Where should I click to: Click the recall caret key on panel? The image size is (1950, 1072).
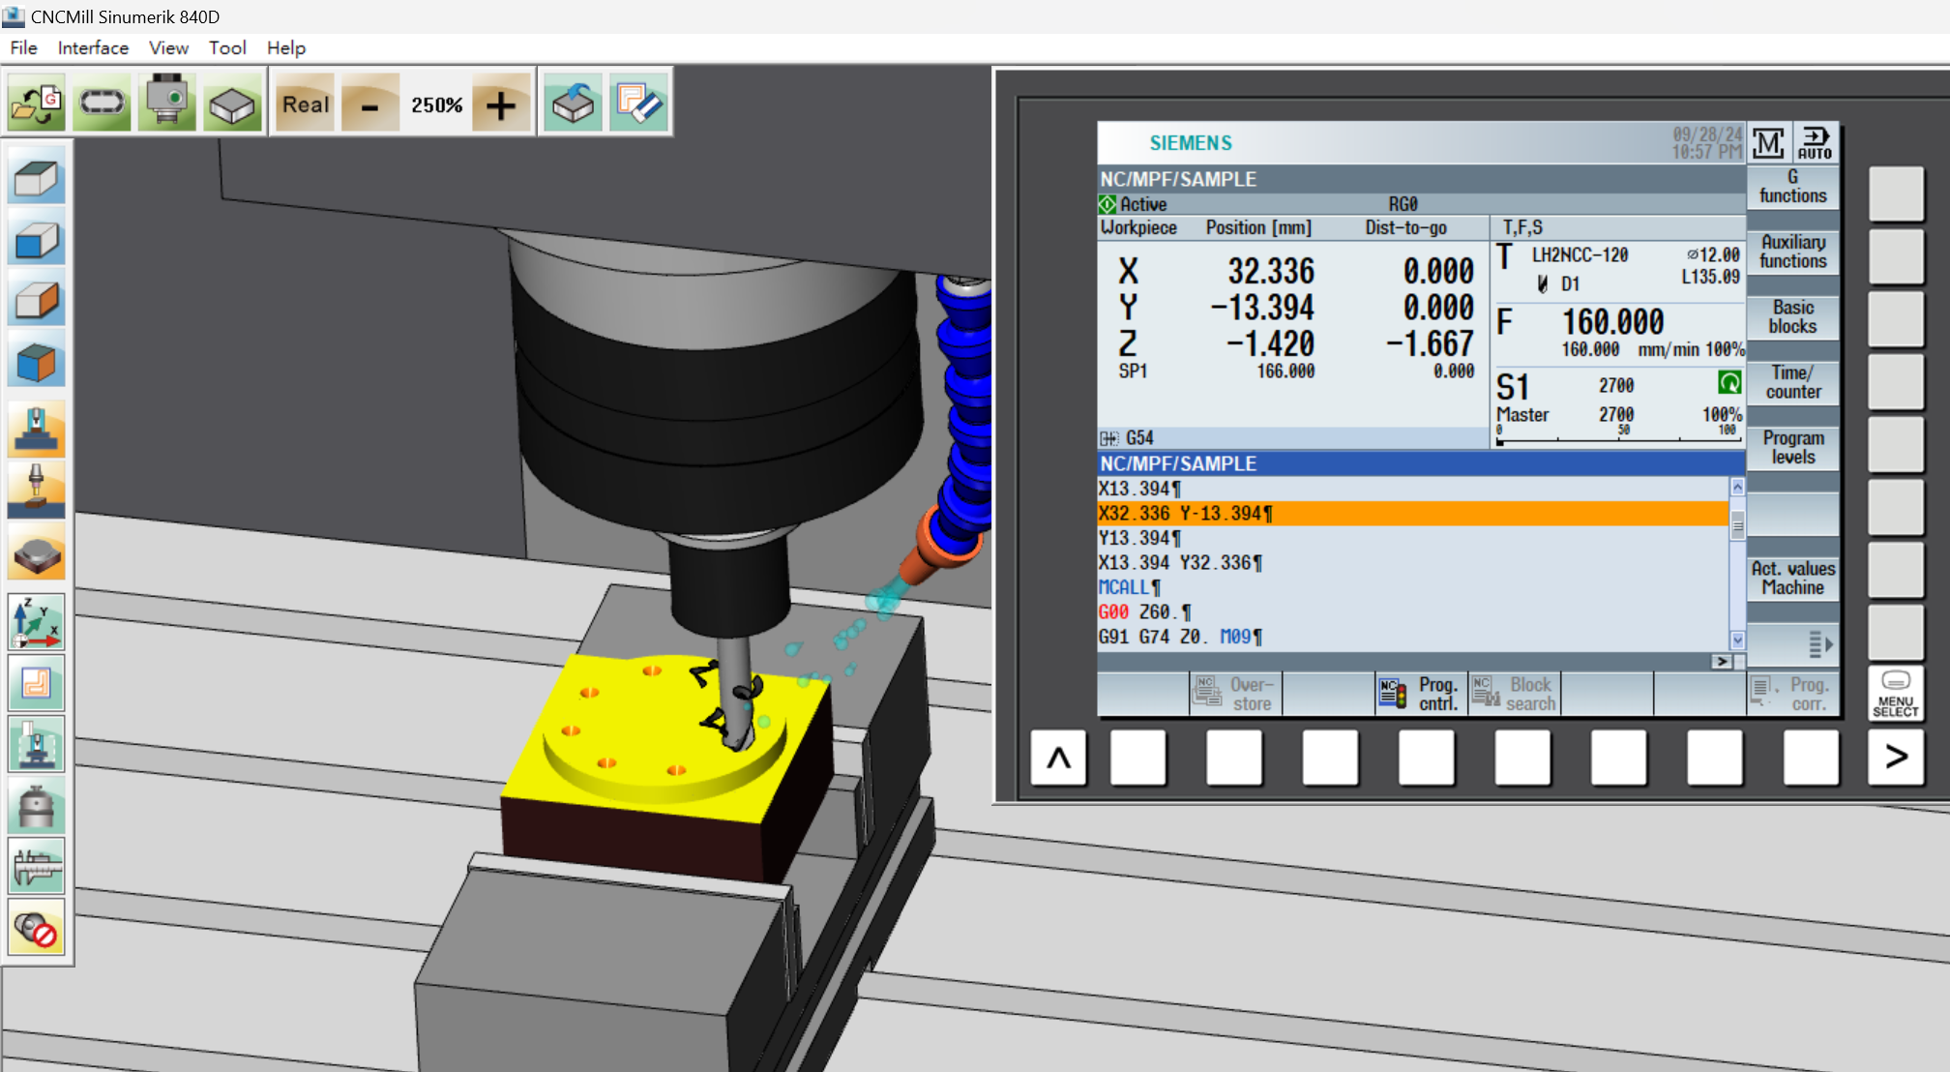pyautogui.click(x=1059, y=758)
